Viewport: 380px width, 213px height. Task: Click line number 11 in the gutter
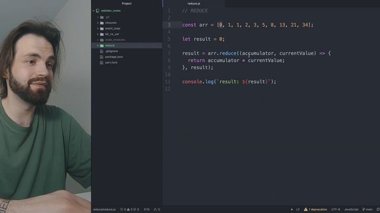(x=167, y=82)
